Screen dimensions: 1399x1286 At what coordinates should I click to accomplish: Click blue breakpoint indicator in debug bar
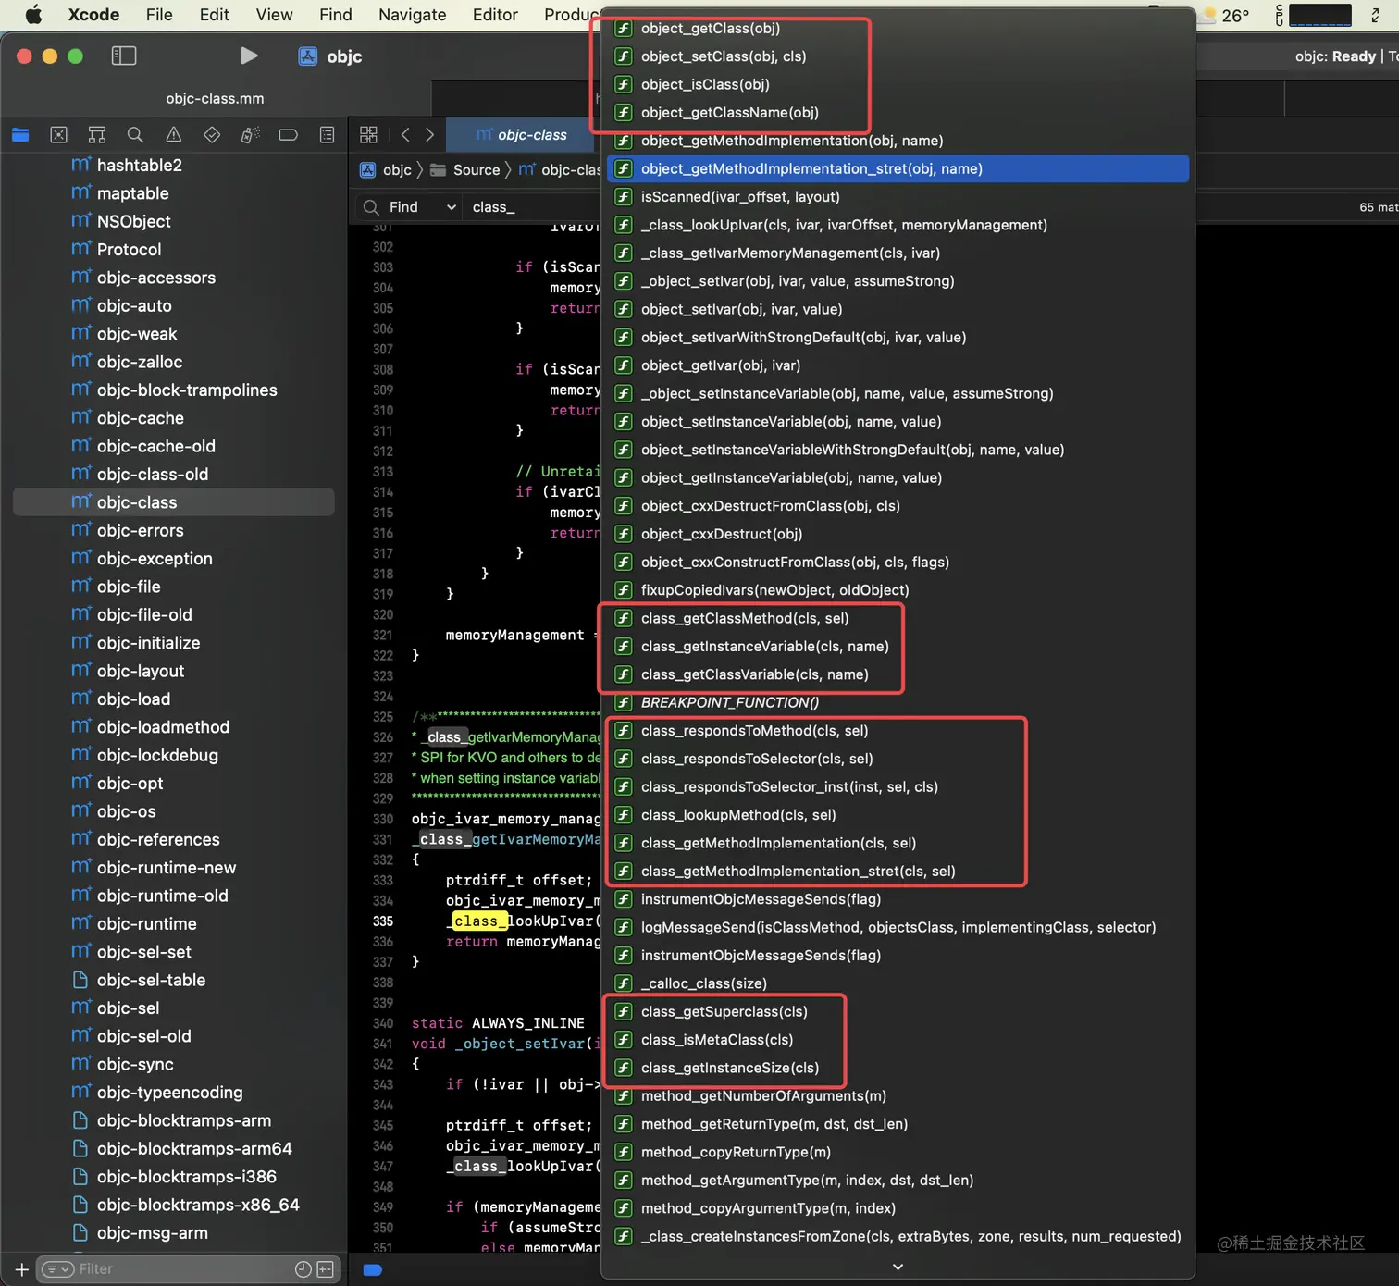373,1269
